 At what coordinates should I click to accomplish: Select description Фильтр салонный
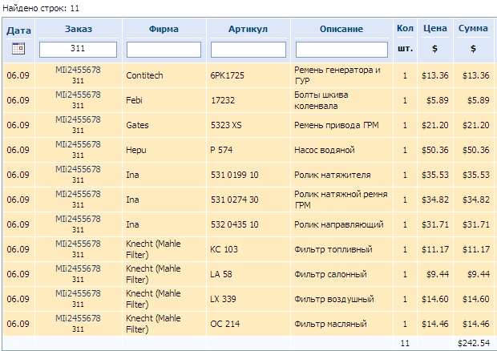(x=330, y=274)
